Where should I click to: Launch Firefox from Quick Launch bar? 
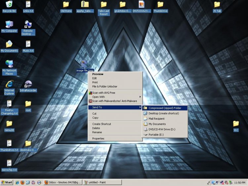pos(22,182)
